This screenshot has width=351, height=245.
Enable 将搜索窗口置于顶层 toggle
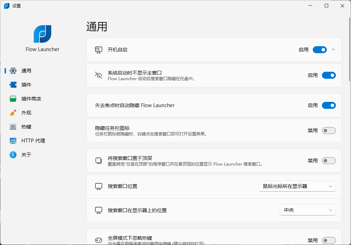click(x=329, y=160)
